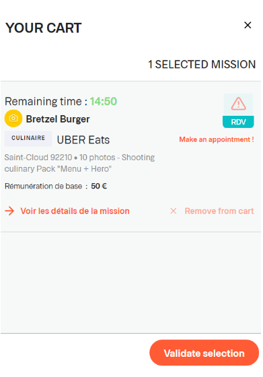263x377 pixels.
Task: Click the Make an appointment! warning text
Action: pyautogui.click(x=217, y=139)
